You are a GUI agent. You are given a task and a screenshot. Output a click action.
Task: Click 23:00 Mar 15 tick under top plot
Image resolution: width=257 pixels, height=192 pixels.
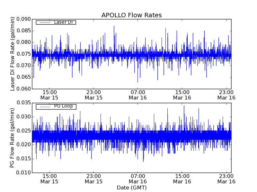tap(93, 95)
